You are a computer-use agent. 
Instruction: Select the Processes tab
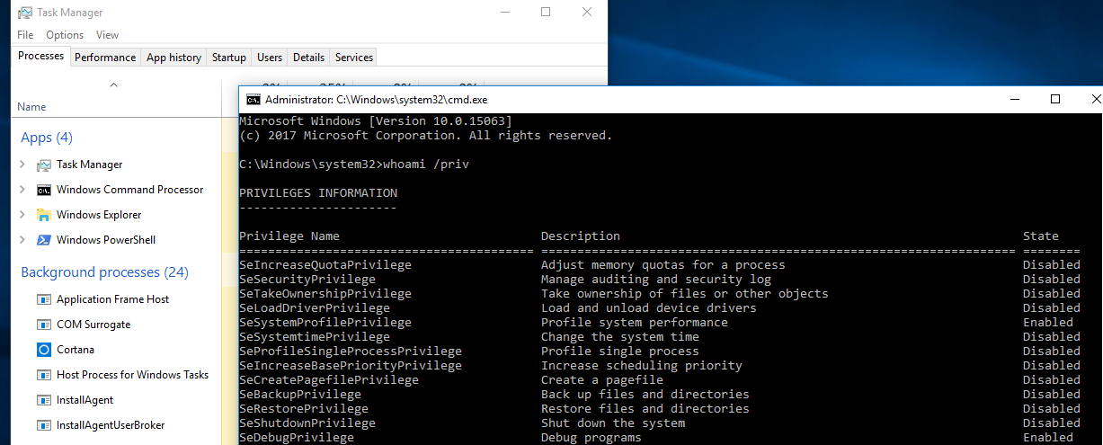click(41, 56)
